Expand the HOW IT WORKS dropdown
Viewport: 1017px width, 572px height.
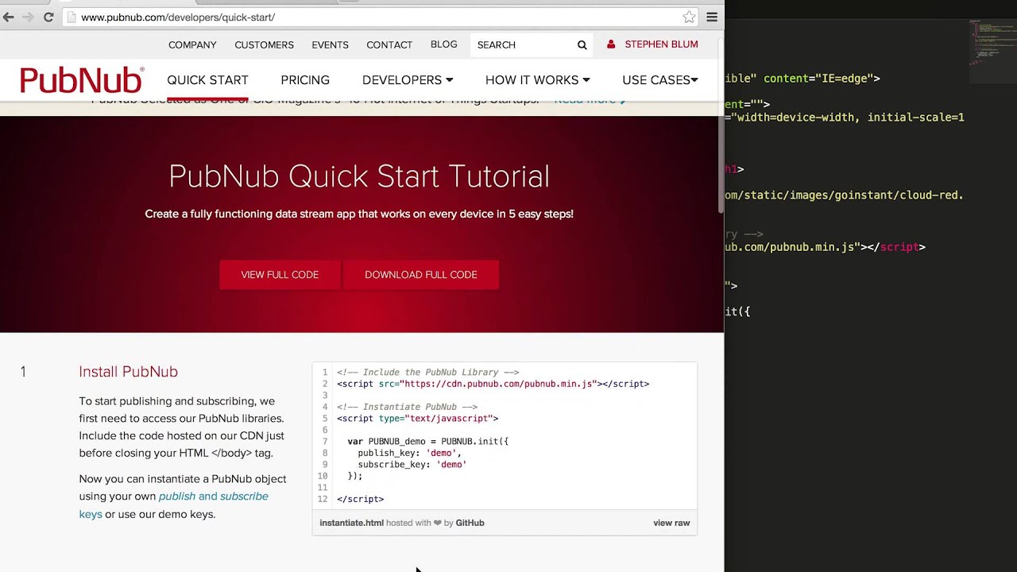pyautogui.click(x=537, y=80)
